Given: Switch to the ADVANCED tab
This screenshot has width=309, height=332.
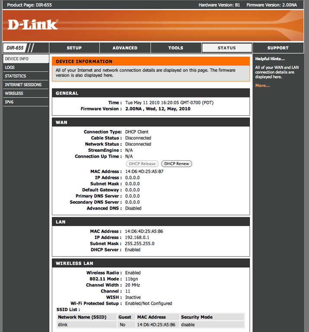Looking at the screenshot, I should pos(125,48).
